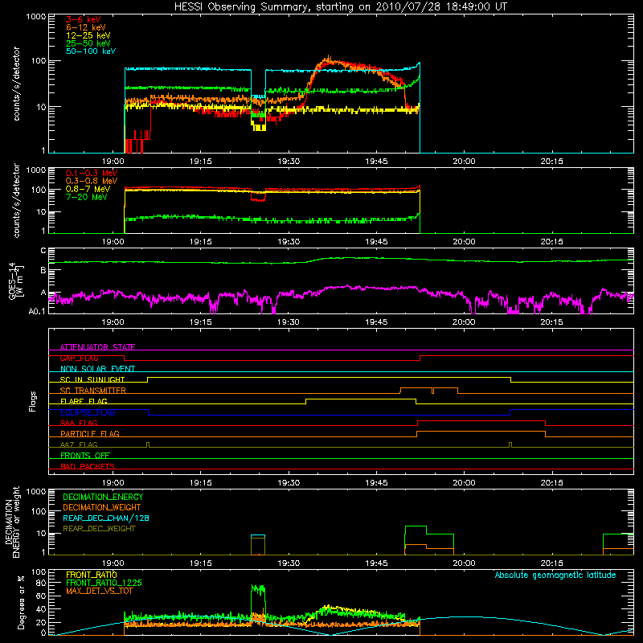Click the 7-20 MeV legend entry
Screen dimensions: 643x643
[87, 197]
